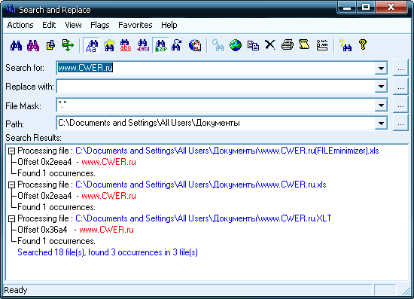Screen dimensions: 414x299
Task: Collapse the www.CWER.ru.xls result node
Action: click(x=11, y=185)
